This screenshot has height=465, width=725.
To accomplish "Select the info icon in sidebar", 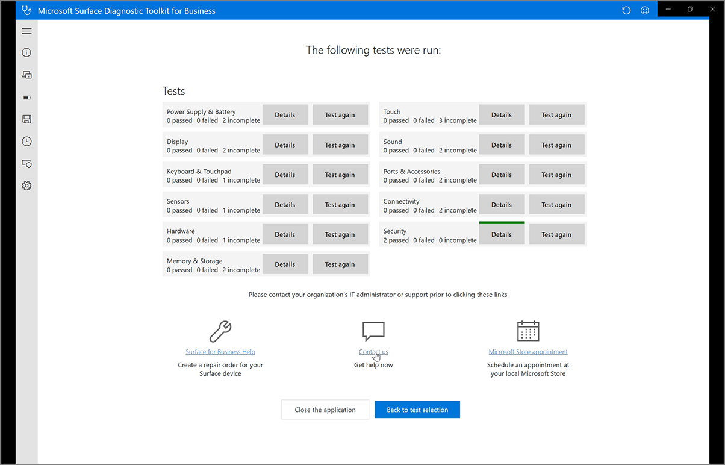I will tap(26, 52).
